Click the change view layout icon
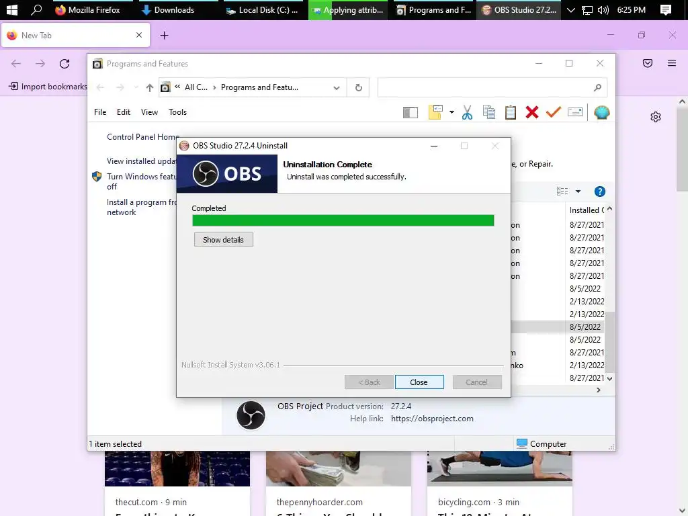The height and width of the screenshot is (516, 688). click(x=562, y=191)
